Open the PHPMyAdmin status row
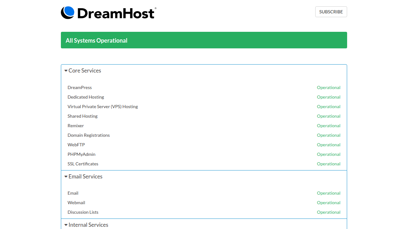Viewport: 408px width, 229px height. (81, 154)
